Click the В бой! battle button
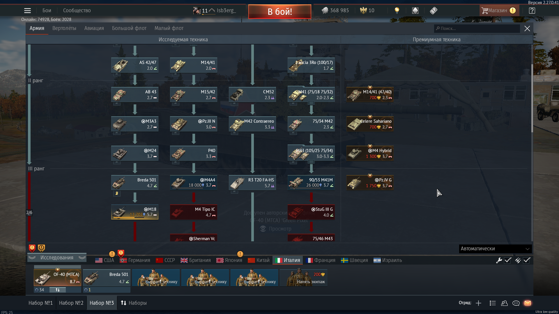The height and width of the screenshot is (314, 559). tap(280, 12)
